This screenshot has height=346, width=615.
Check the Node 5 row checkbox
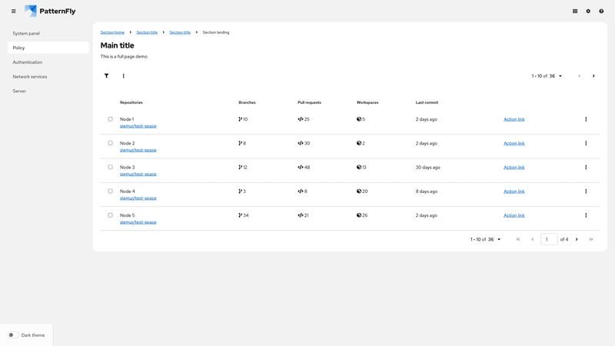(110, 215)
